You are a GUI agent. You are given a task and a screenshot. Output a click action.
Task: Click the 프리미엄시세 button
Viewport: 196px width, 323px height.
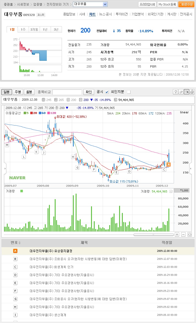point(147,4)
